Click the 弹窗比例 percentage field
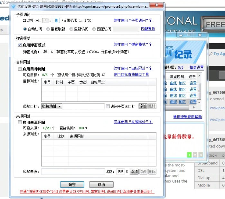 point(45,52)
